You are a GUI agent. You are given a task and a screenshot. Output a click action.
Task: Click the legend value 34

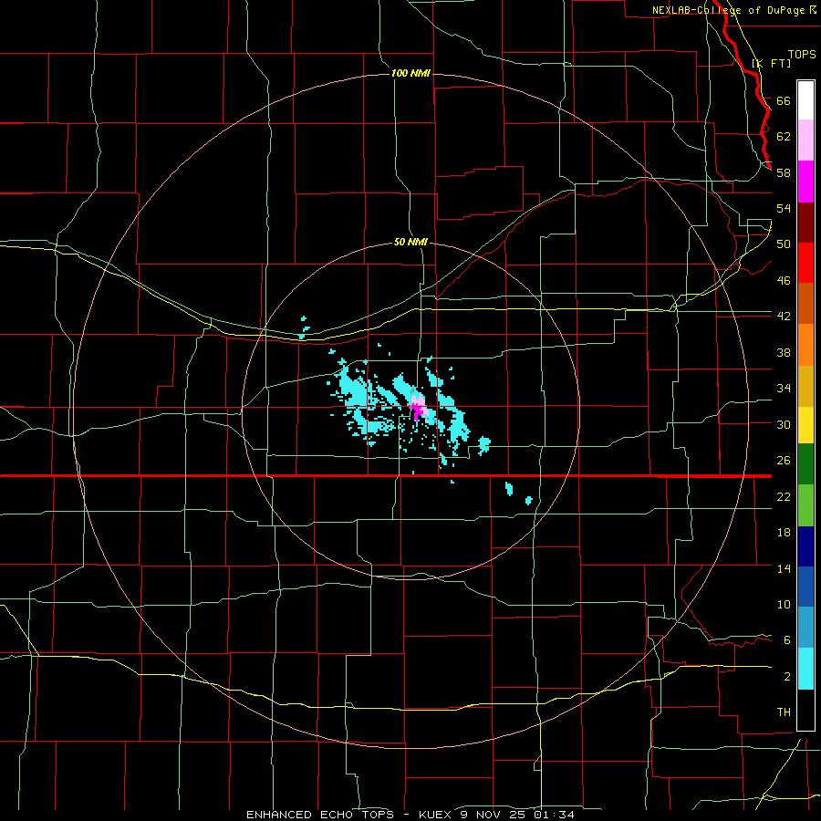784,389
